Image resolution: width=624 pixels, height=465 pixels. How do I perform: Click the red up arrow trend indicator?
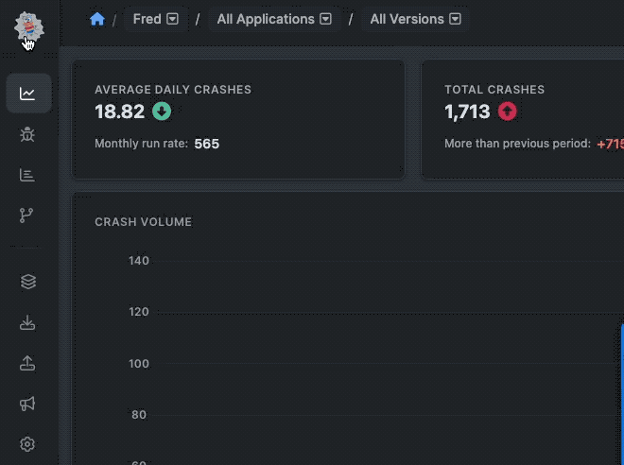[x=508, y=112]
